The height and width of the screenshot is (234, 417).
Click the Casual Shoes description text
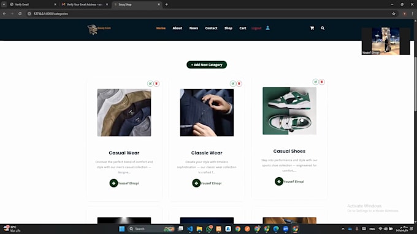(289, 166)
